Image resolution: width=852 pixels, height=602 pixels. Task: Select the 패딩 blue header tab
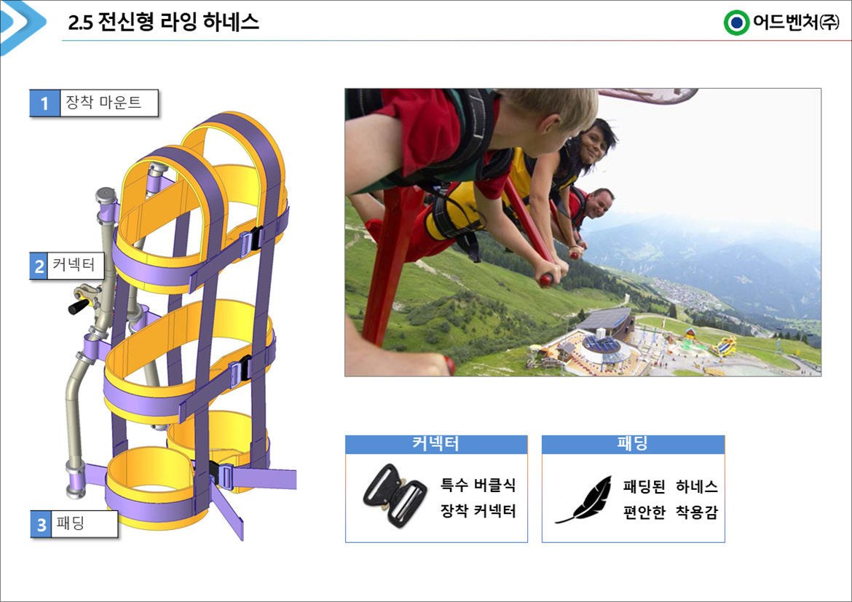633,445
